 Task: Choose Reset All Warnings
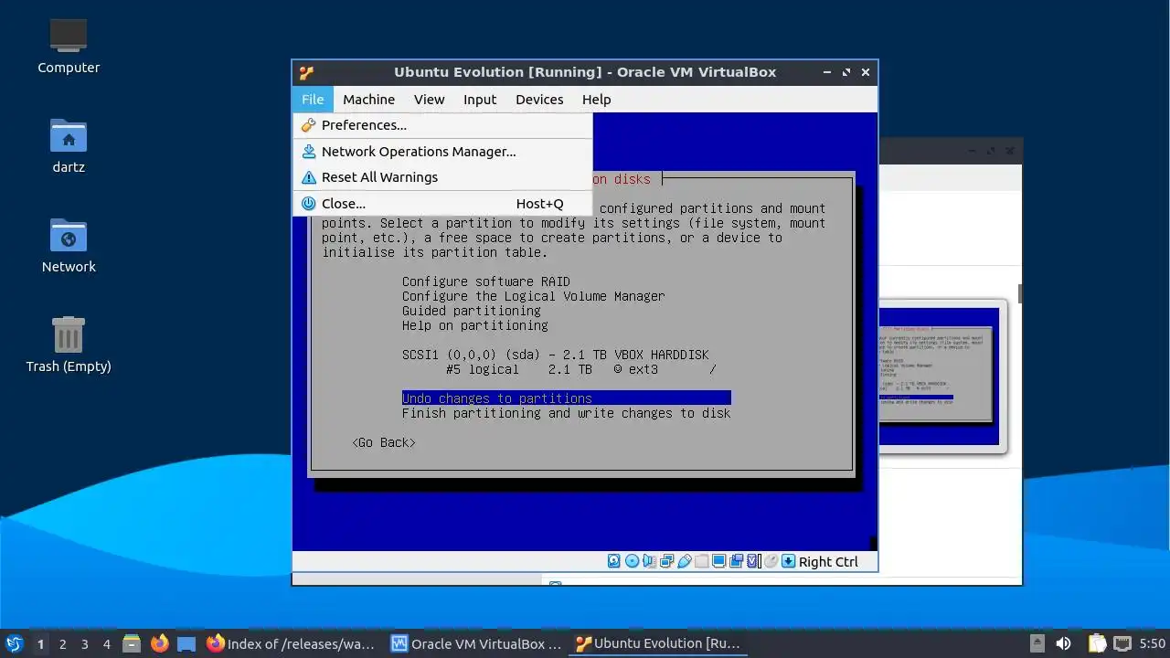pyautogui.click(x=442, y=177)
